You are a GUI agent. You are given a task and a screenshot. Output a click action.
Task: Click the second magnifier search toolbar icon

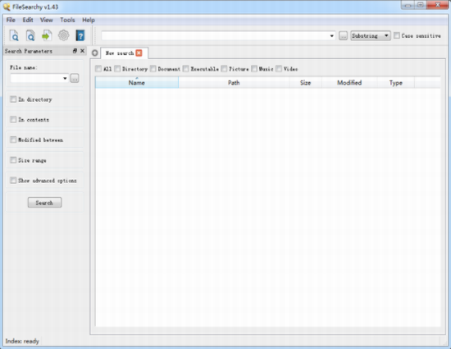(x=30, y=35)
